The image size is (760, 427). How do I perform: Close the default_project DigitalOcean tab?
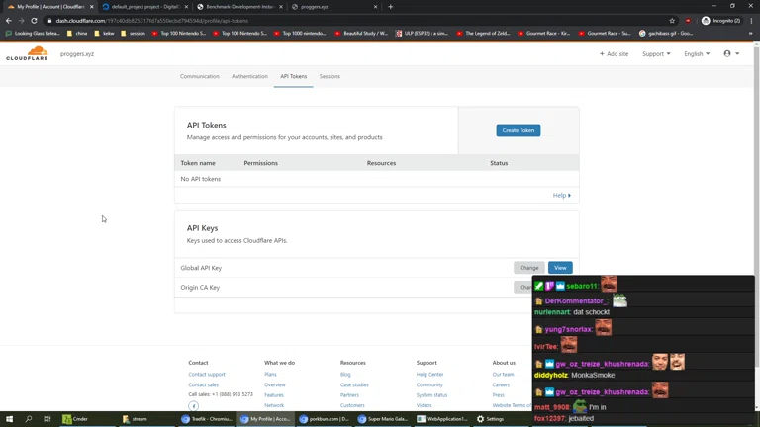186,7
